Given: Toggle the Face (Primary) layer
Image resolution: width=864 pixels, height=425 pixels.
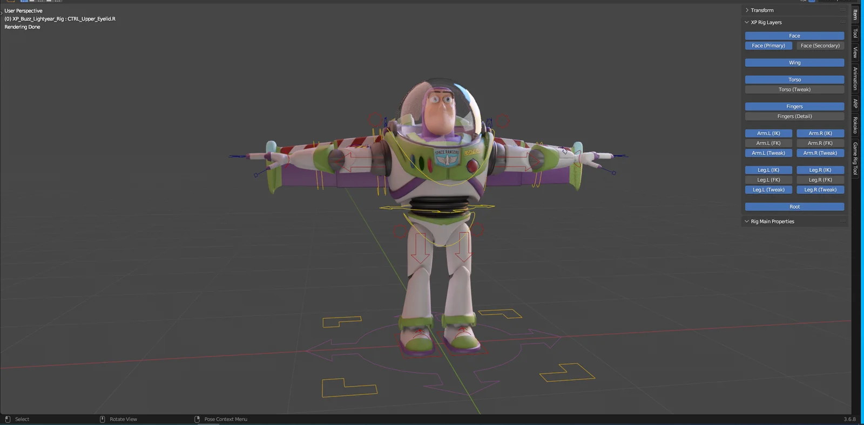Looking at the screenshot, I should click(768, 46).
